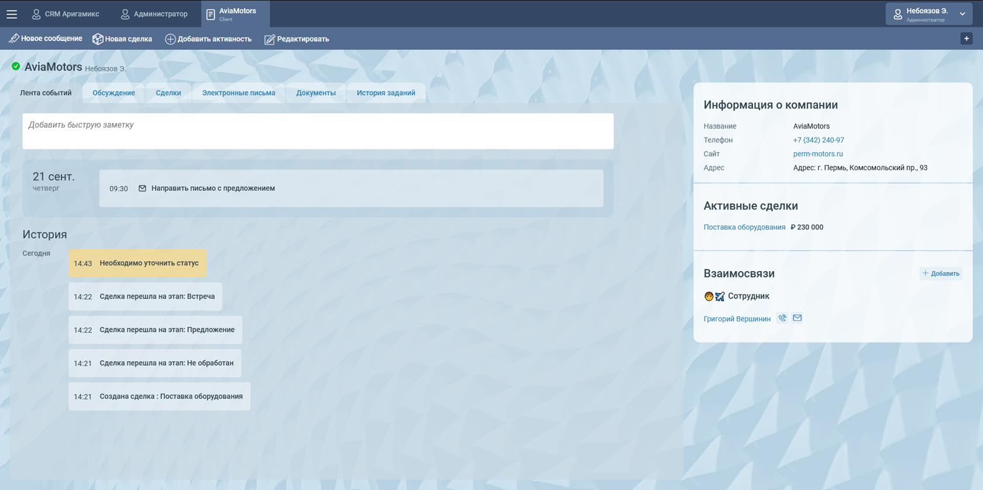
Task: Switch to the Обсуждение tab
Action: 114,93
